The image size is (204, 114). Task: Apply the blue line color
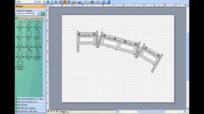point(79,2)
